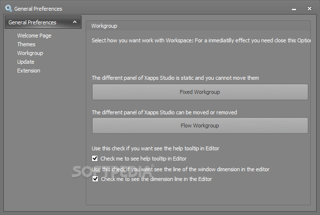Click the Workgroup panel heading

(104, 26)
